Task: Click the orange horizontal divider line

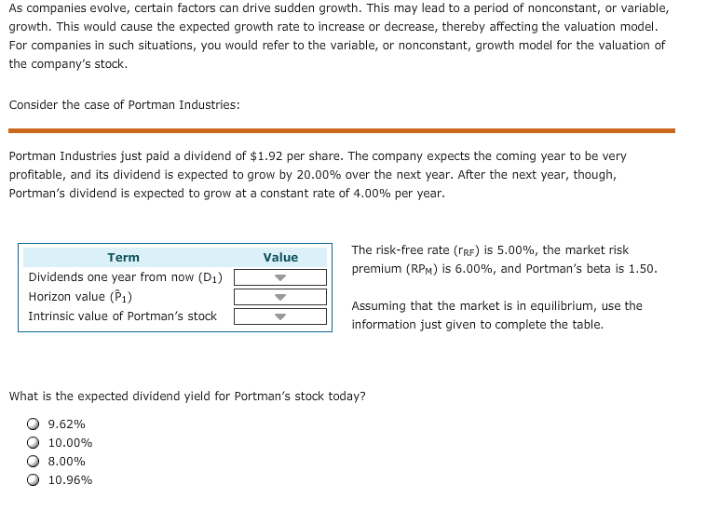Action: [x=342, y=130]
